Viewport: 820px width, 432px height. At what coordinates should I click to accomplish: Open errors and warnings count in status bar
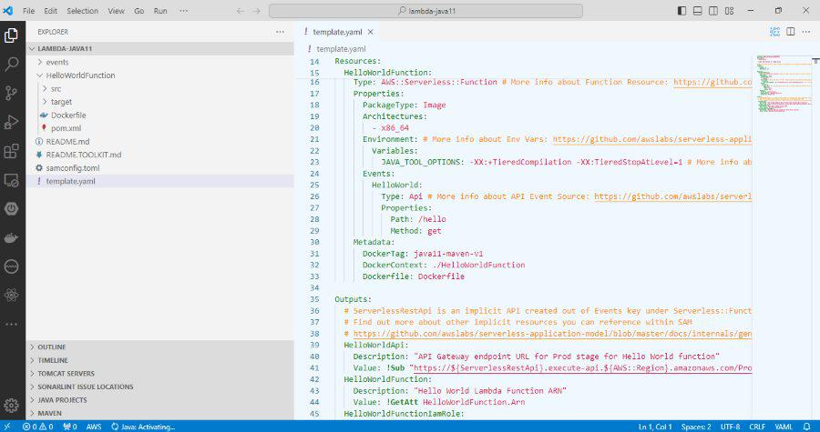37,427
